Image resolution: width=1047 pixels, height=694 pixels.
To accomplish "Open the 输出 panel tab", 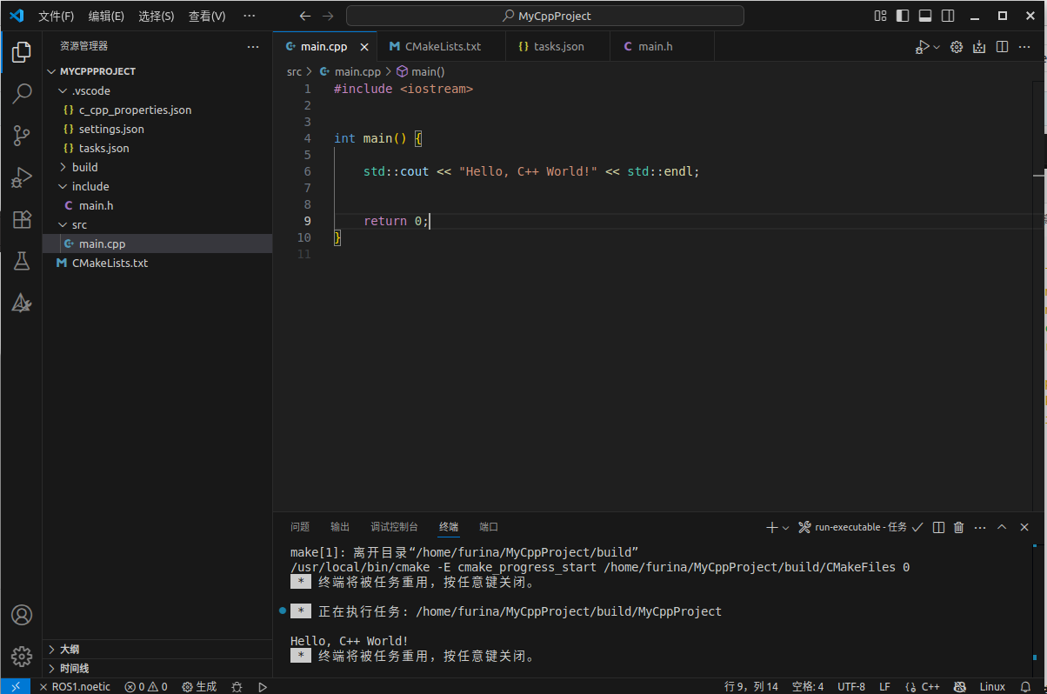I will point(340,527).
